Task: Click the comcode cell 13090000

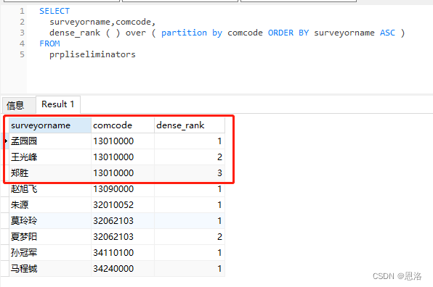Action: coord(123,189)
